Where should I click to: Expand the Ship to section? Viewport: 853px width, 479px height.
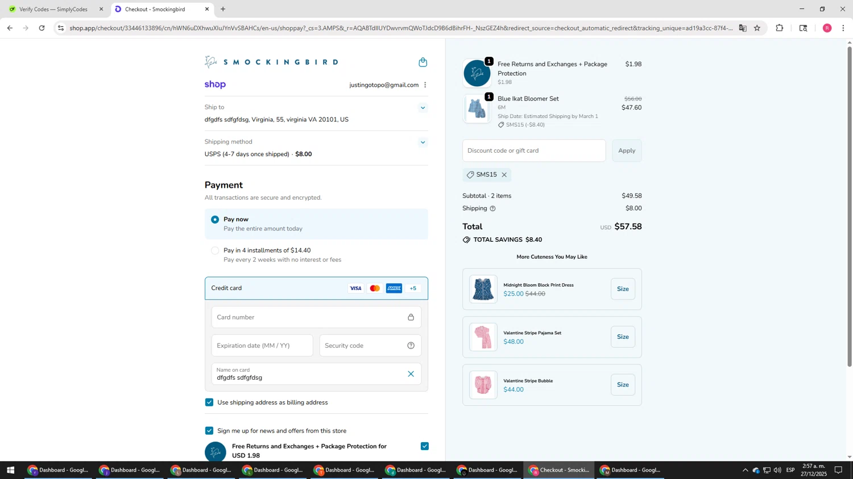pyautogui.click(x=423, y=108)
